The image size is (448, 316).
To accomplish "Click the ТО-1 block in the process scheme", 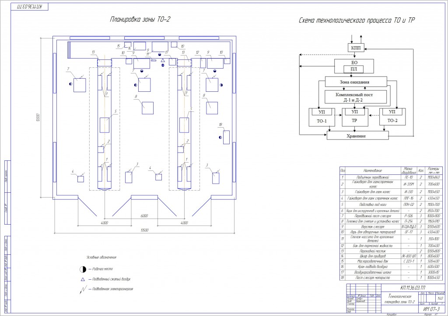I will click(322, 117).
